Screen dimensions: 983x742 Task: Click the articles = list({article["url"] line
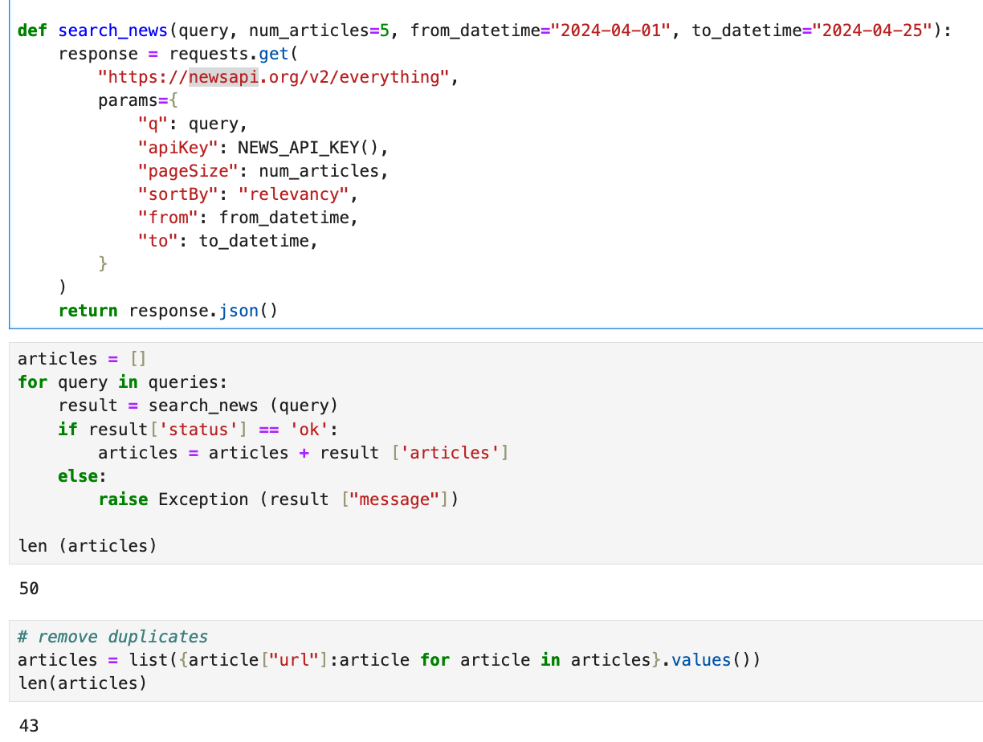pyautogui.click(x=389, y=660)
